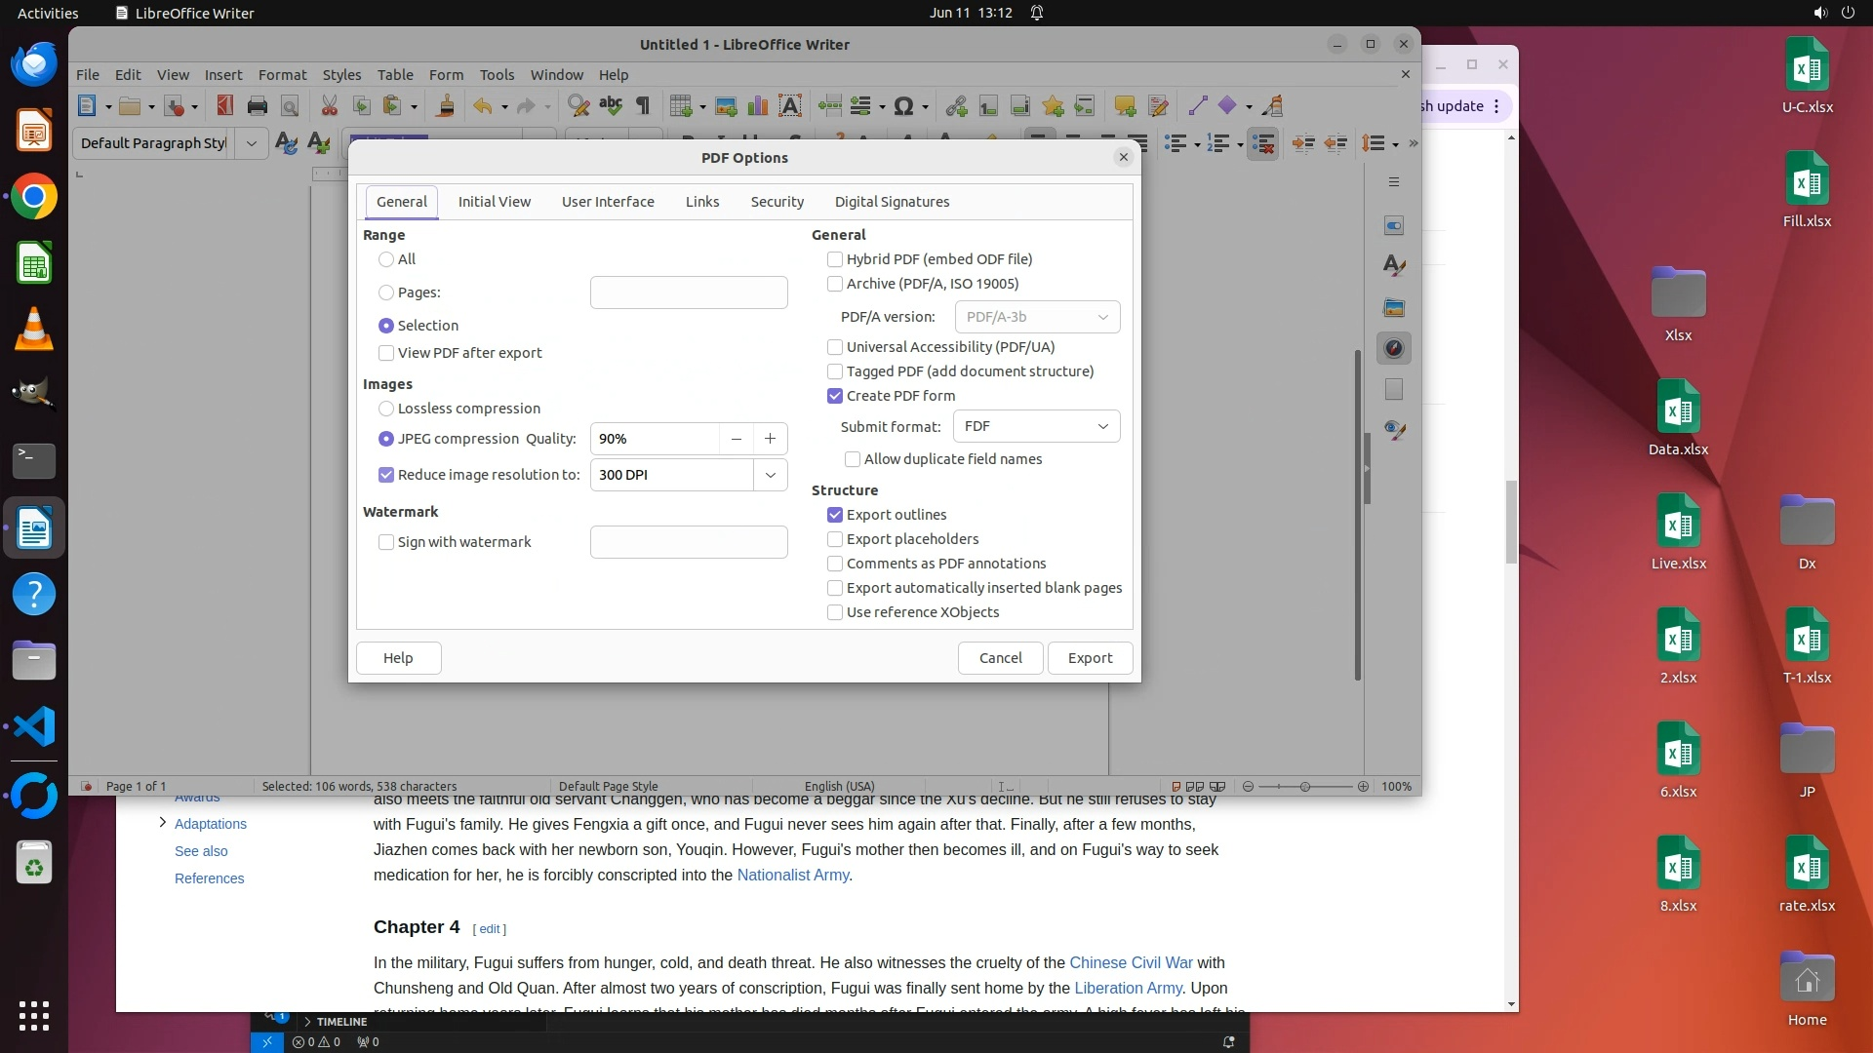Switch to the Security tab
The image size is (1873, 1053).
pyautogui.click(x=777, y=202)
